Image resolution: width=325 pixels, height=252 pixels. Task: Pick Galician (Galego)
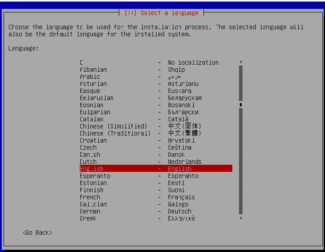(x=156, y=204)
